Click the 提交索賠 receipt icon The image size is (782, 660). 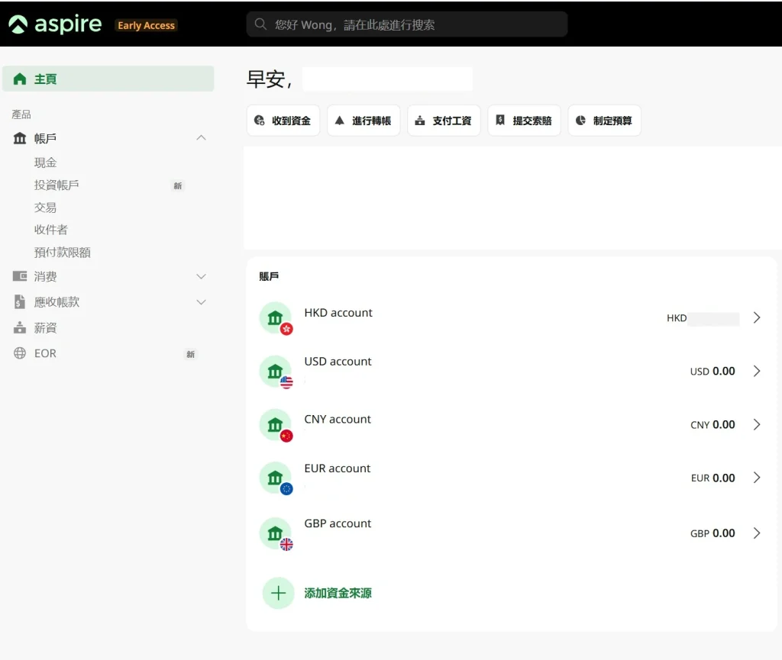click(x=500, y=120)
